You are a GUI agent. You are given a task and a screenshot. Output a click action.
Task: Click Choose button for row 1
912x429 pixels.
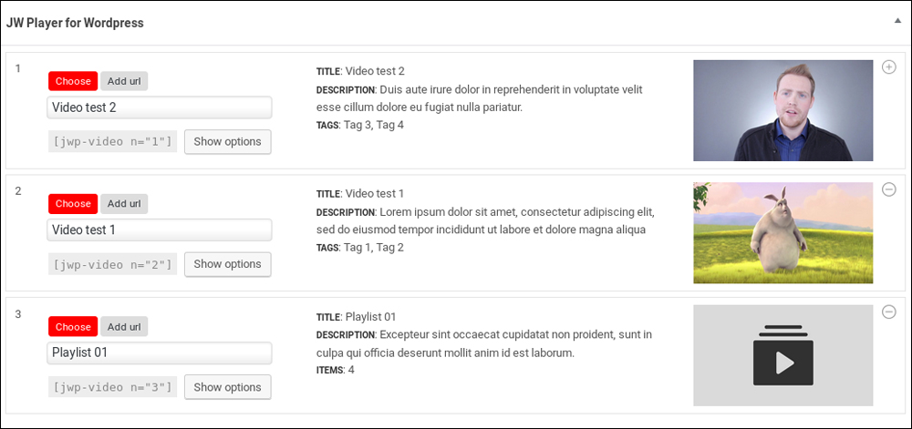coord(73,81)
